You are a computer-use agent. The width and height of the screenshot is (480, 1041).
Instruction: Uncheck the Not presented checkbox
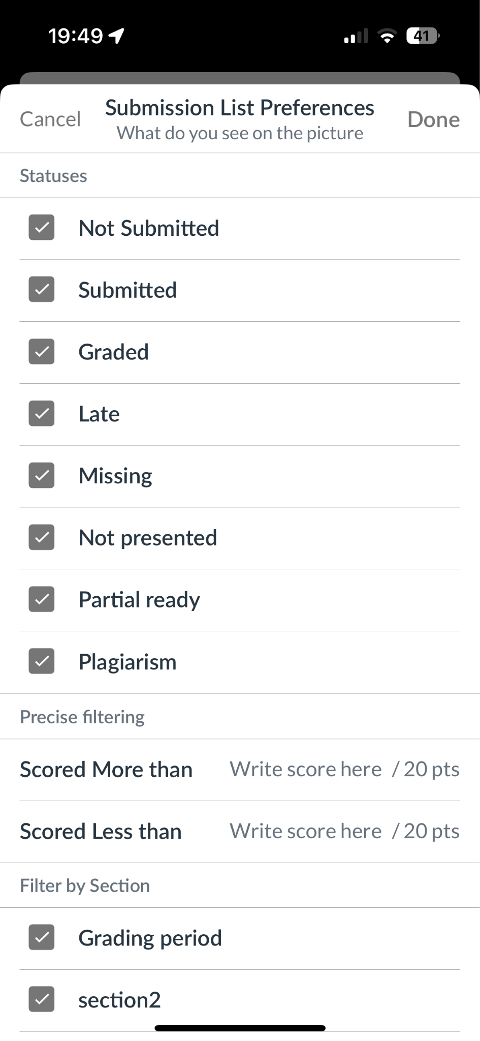[x=42, y=537]
